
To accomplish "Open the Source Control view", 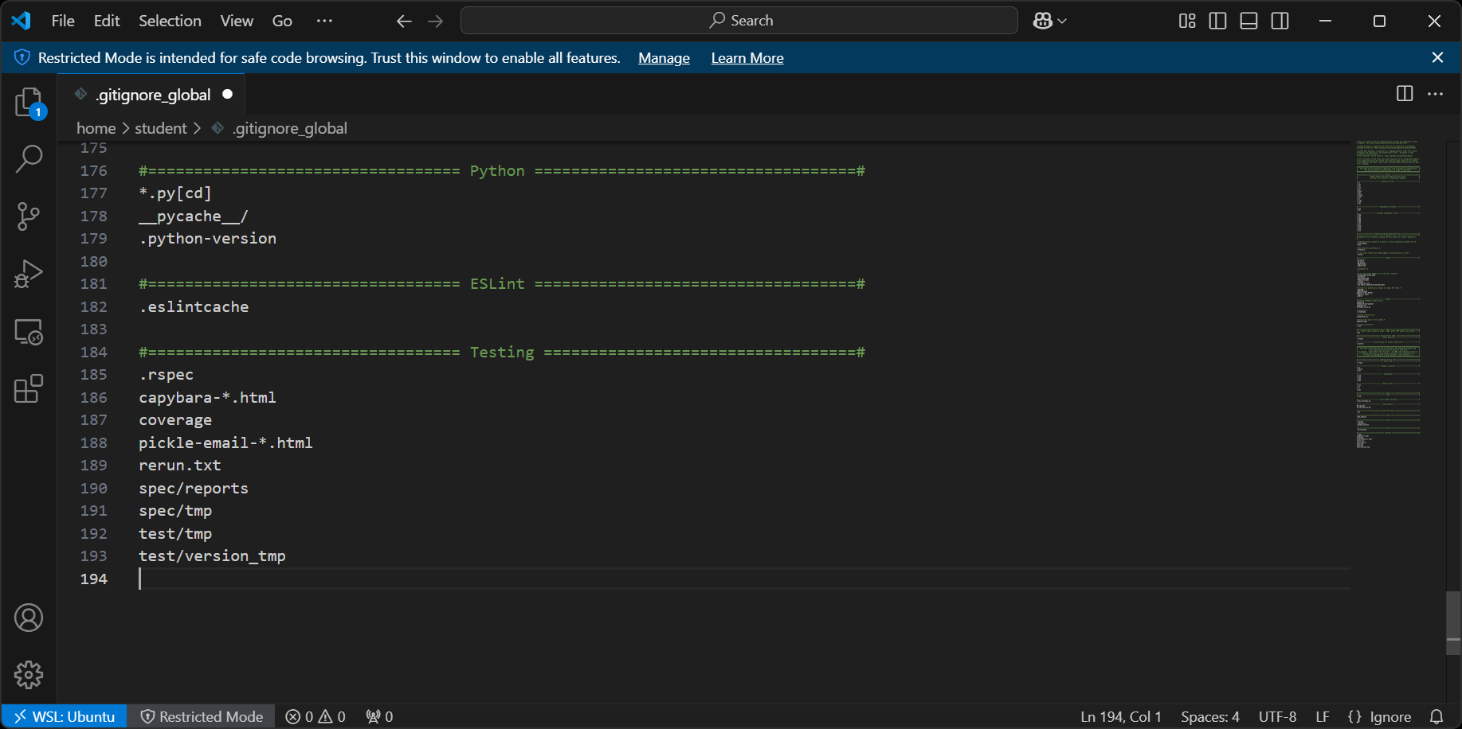I will point(29,216).
